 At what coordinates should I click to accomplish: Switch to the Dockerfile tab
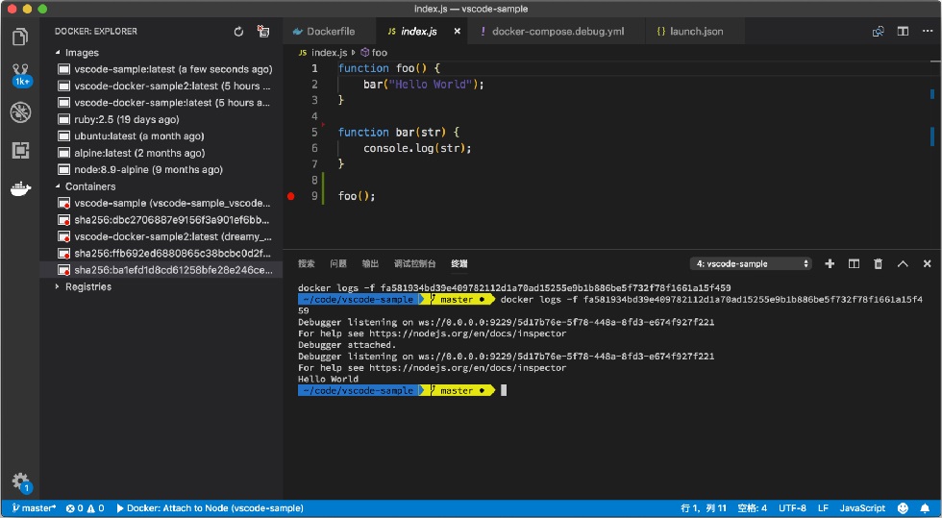coord(324,32)
